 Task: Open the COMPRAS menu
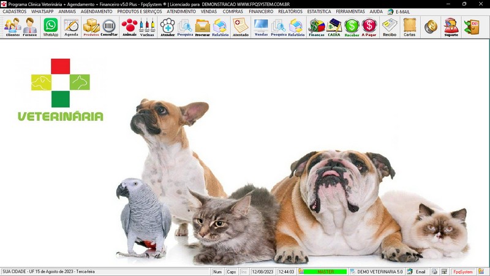pos(233,12)
